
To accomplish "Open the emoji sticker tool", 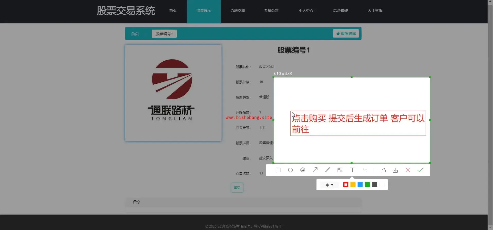I will pos(303,170).
